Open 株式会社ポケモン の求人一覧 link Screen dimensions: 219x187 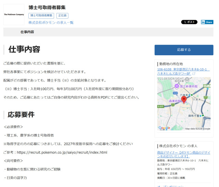[x=51, y=23]
